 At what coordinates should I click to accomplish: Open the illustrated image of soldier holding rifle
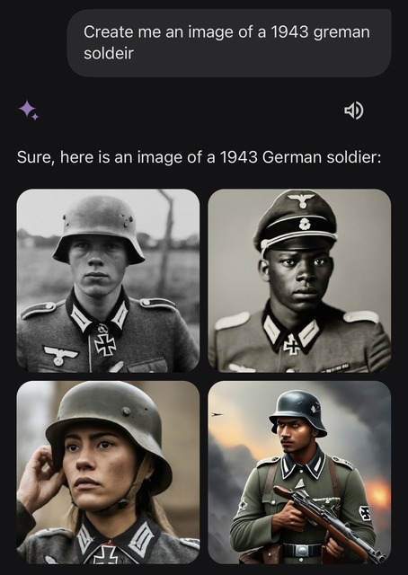299,473
